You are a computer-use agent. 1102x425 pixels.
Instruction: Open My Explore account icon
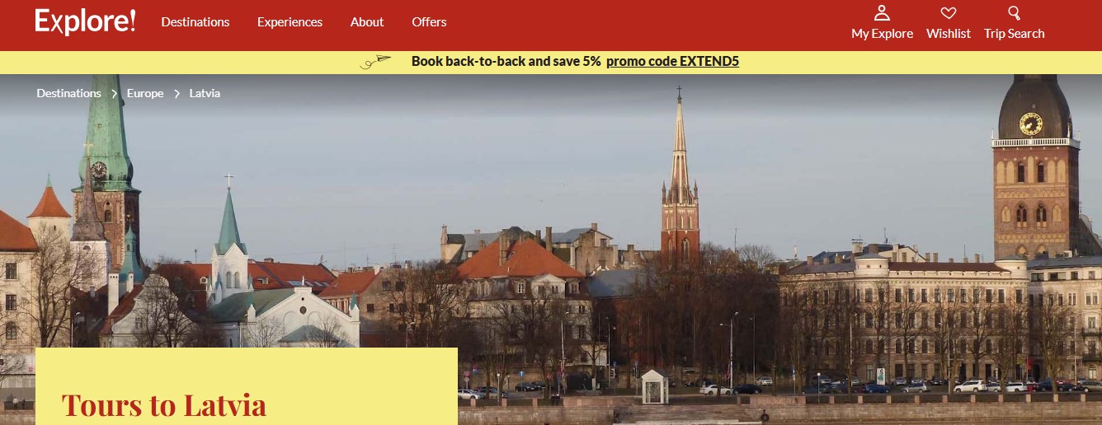click(882, 13)
